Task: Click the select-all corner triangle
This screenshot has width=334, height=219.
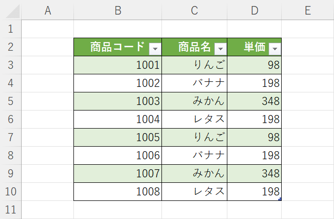Action: click(x=13, y=11)
